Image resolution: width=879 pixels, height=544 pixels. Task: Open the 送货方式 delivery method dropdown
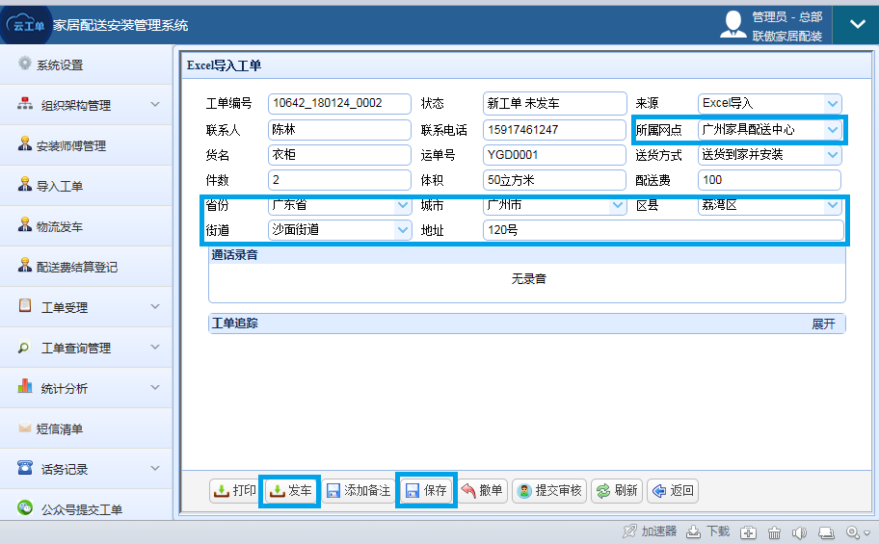[769, 155]
